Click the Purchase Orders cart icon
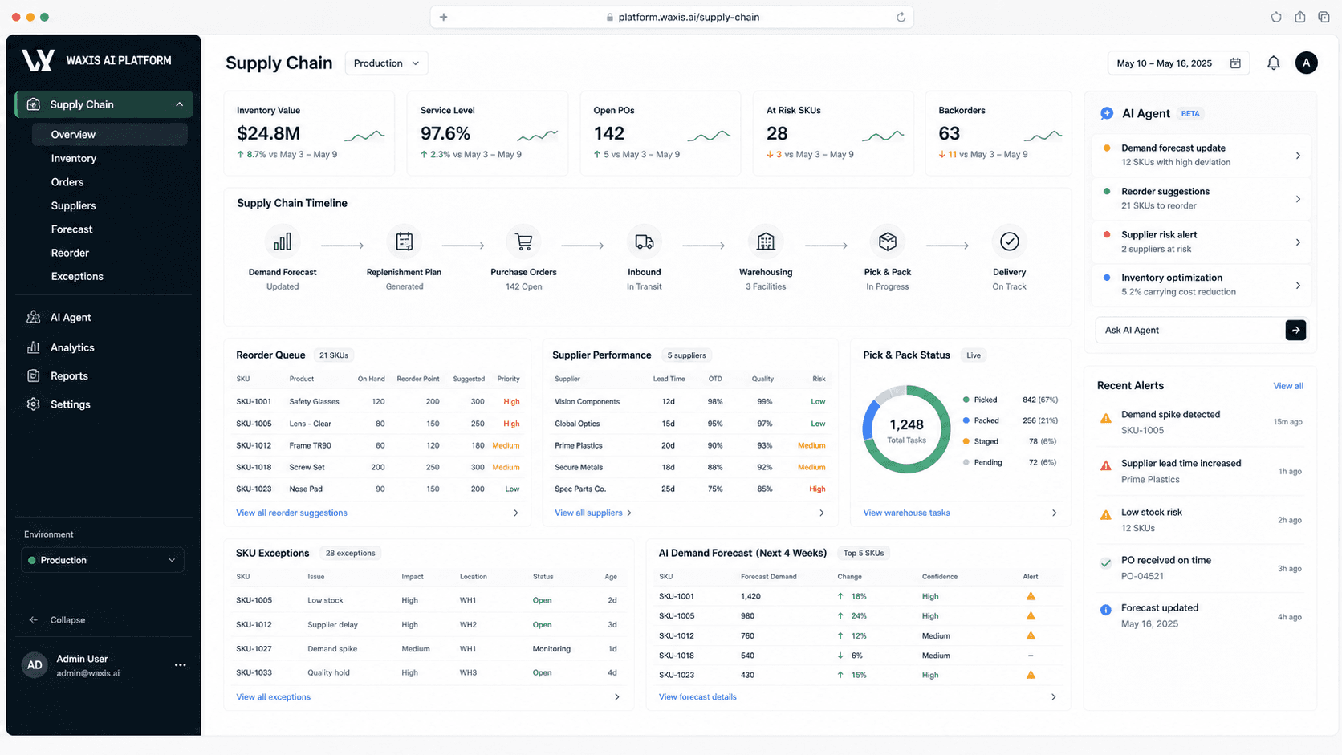Image resolution: width=1342 pixels, height=755 pixels. point(524,242)
